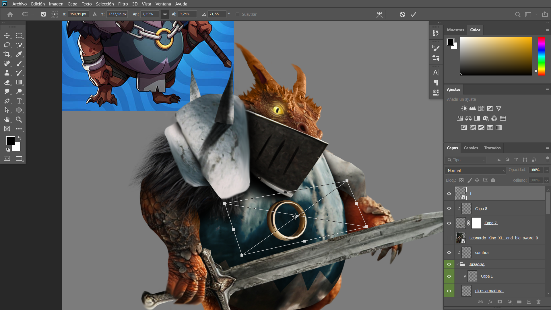Add a Brightness/Contrast adjustment
This screenshot has width=551, height=310.
point(464,108)
